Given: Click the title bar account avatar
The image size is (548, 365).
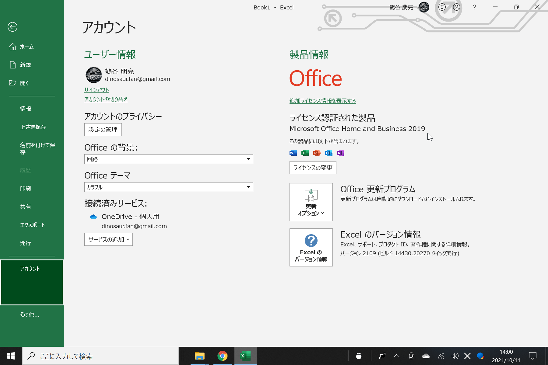Looking at the screenshot, I should (x=424, y=7).
